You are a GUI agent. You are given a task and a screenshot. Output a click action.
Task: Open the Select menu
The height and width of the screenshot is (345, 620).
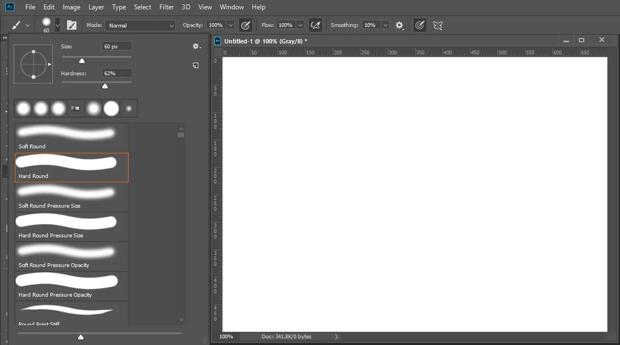click(x=142, y=7)
